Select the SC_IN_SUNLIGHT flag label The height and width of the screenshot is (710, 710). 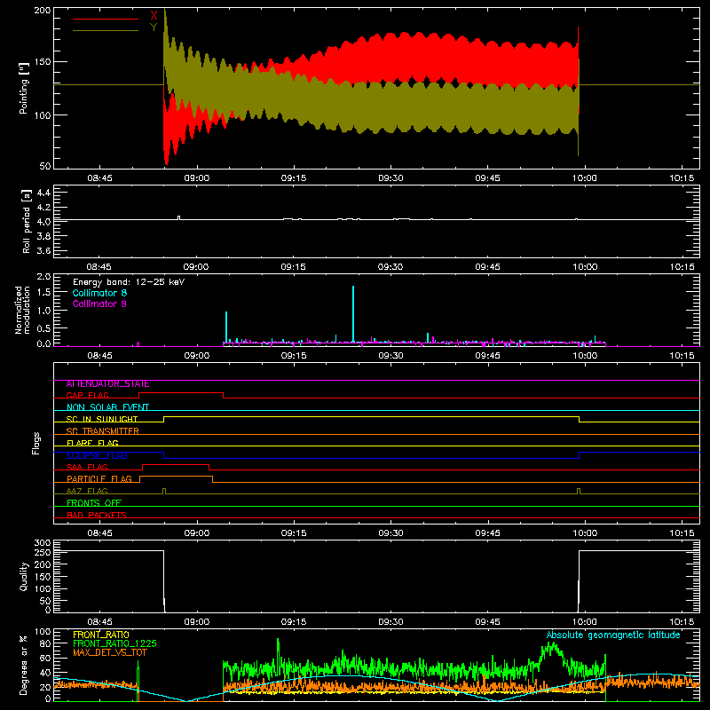[x=102, y=419]
